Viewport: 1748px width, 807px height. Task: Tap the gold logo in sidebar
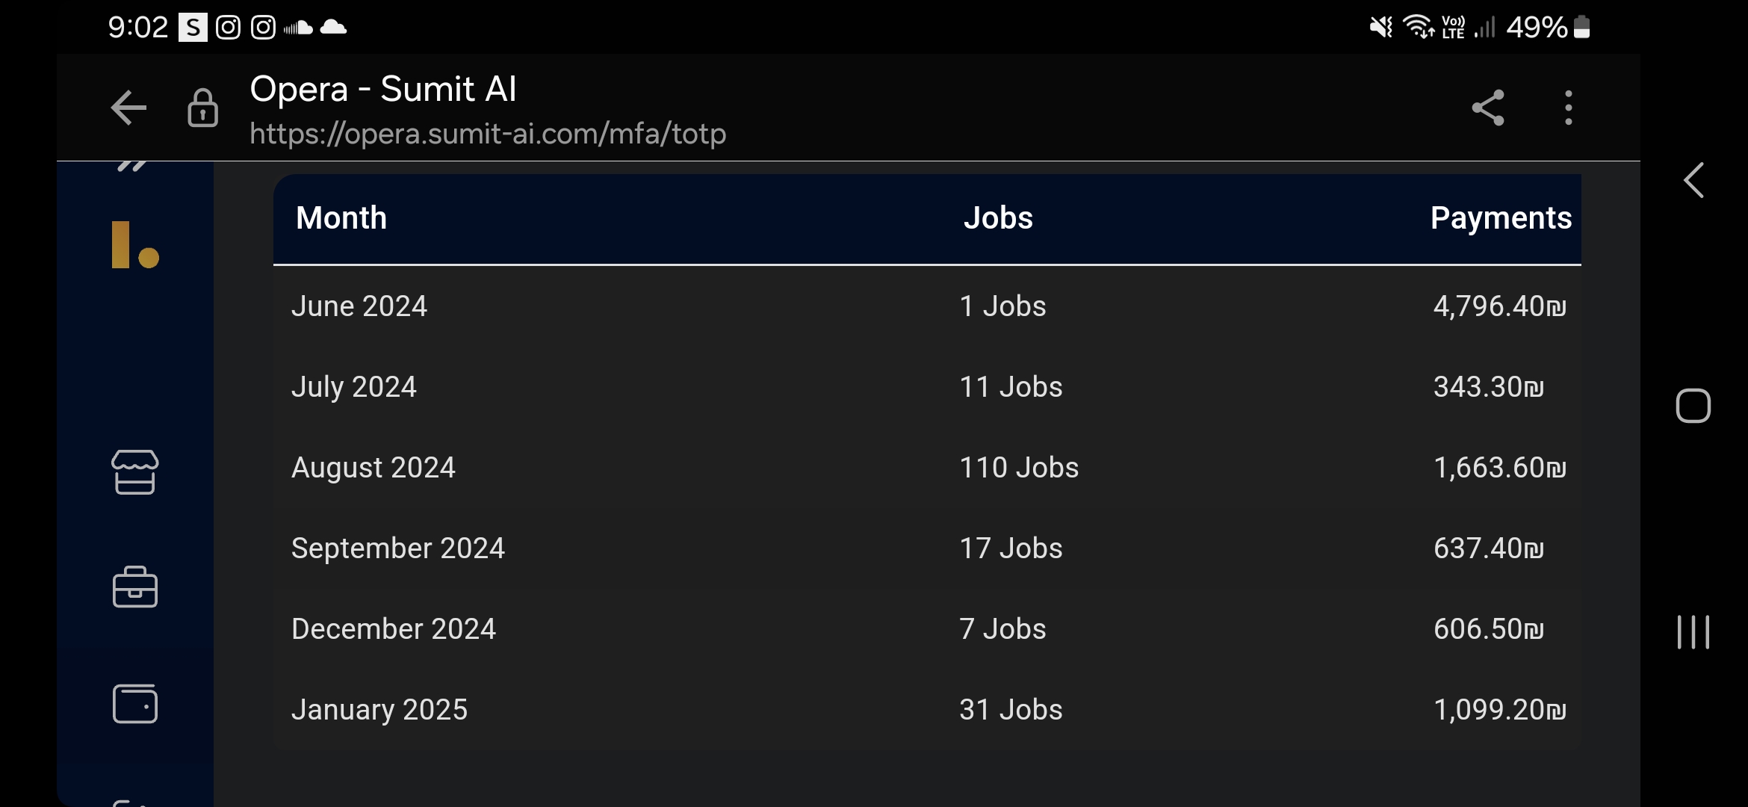click(135, 245)
